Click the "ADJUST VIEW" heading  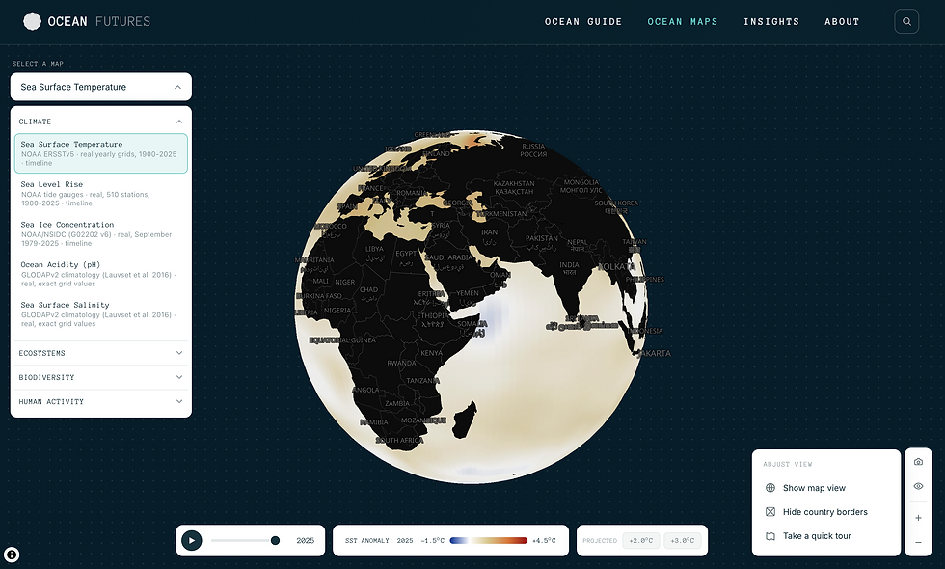[788, 464]
